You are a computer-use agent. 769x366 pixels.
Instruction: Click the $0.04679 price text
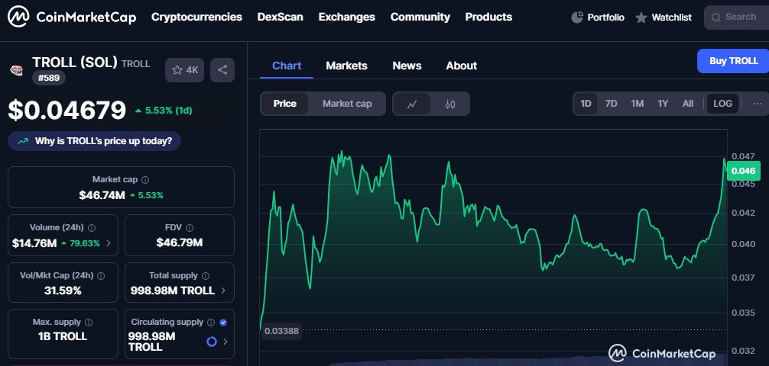67,110
